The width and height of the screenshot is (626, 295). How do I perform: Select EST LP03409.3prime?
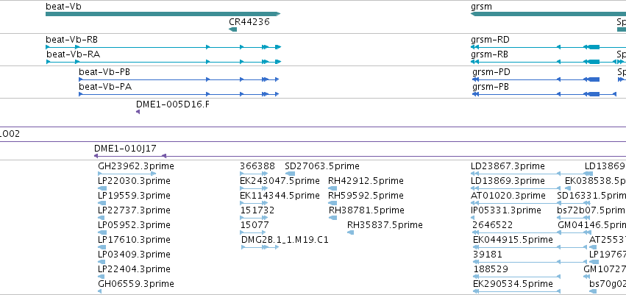(x=101, y=263)
